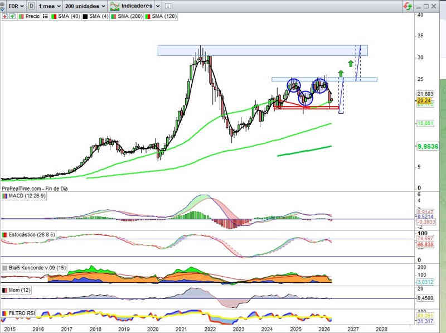Screen dimensions: 446x333
Task: Click the 20,24 current price tag
Action: [x=424, y=102]
